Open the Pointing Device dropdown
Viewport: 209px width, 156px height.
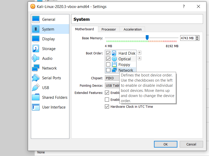tap(112, 85)
